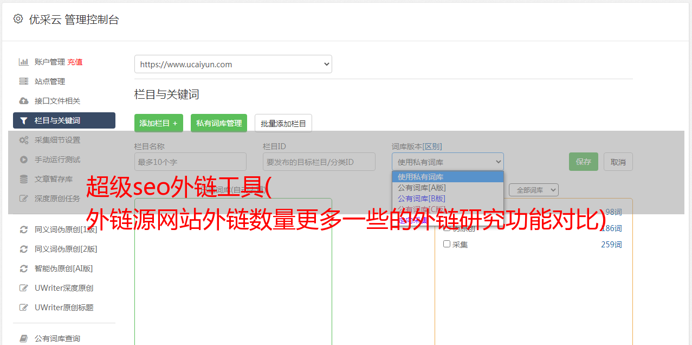Screen dimensions: 692x345
Task: Click the 186词 count
Action: (x=611, y=228)
